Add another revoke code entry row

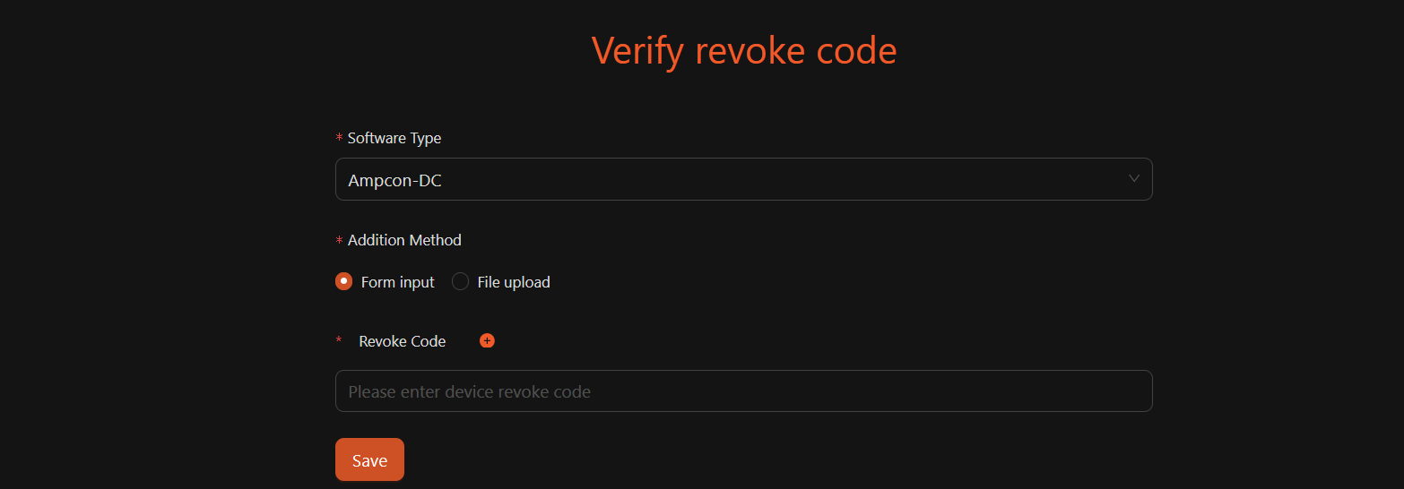click(x=487, y=340)
